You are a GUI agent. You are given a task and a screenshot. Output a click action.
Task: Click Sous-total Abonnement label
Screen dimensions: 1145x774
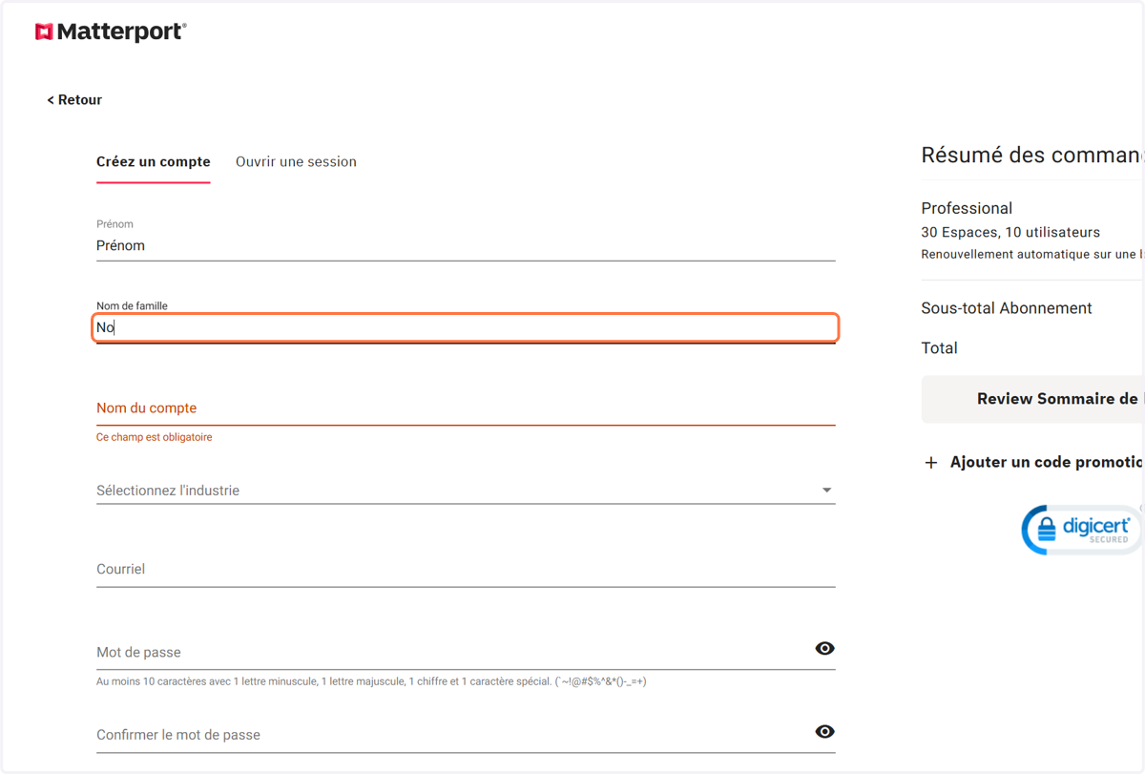[x=1007, y=308]
